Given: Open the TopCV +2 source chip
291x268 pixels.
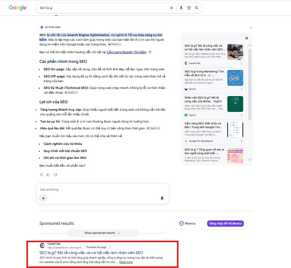Looking at the screenshot, I should tap(153, 128).
